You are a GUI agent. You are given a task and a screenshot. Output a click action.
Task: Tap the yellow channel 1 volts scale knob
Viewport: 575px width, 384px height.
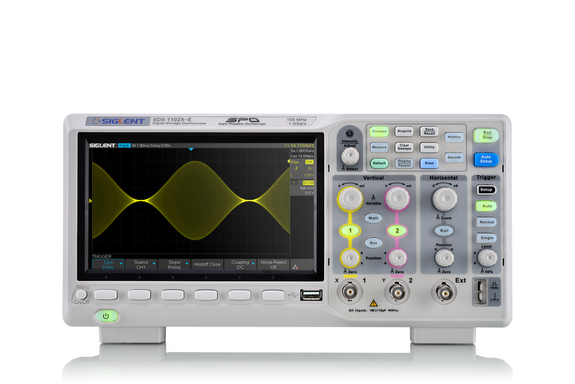pos(350,198)
